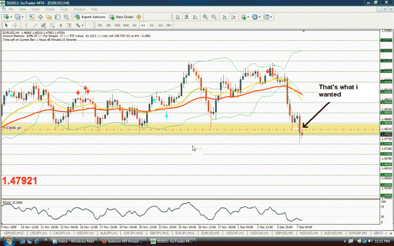Expand the Templates dropdown arrow
Viewport: 394px width, 246px height.
coord(271,17)
